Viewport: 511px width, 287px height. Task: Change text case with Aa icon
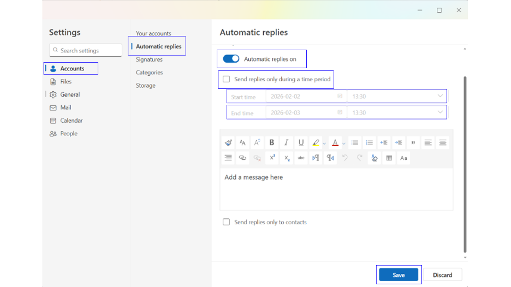coord(403,158)
